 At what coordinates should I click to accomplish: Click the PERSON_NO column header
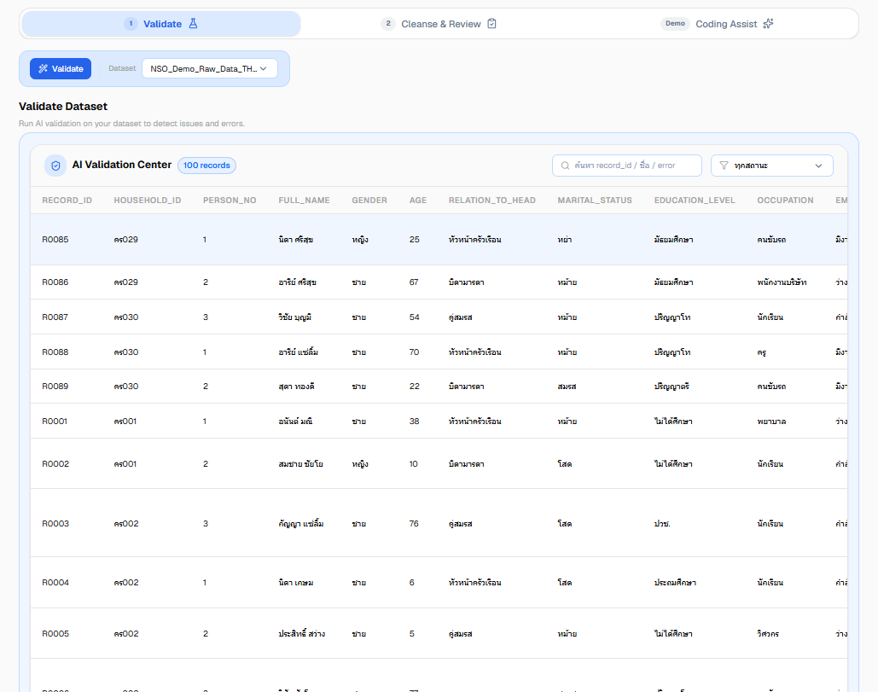click(230, 201)
